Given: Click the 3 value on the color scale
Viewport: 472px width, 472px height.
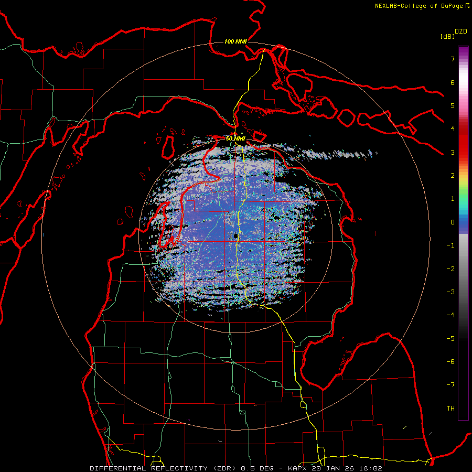Looking at the screenshot, I should [x=453, y=152].
